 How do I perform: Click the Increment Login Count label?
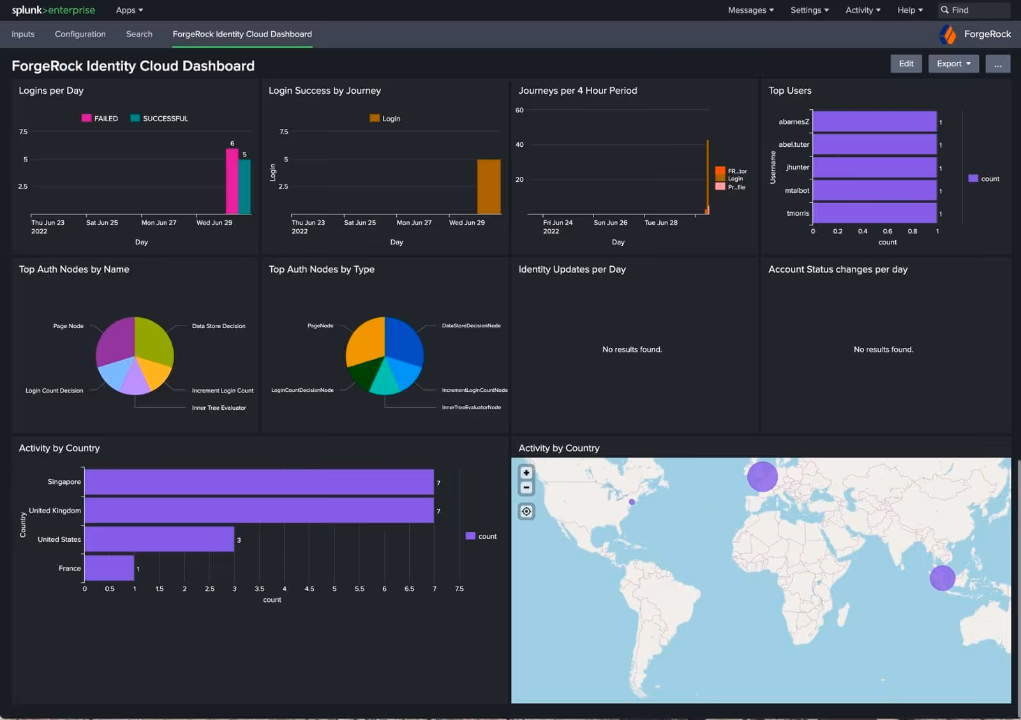point(223,391)
